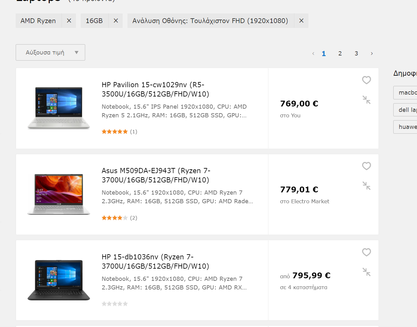The image size is (417, 327).
Task: Remove the 16GB filter tag
Action: (x=116, y=21)
